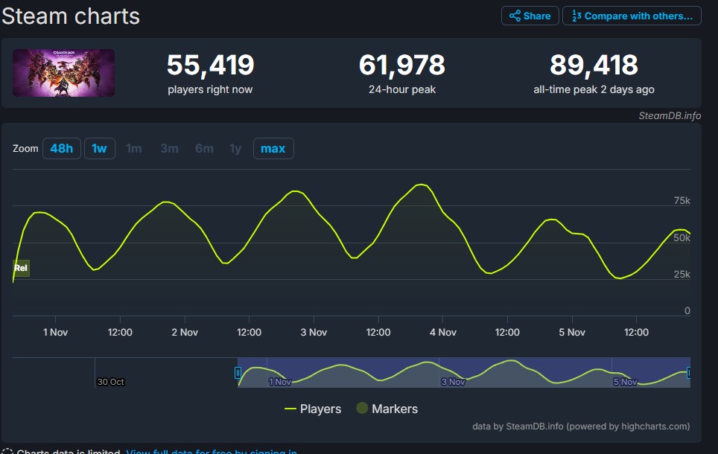718x454 pixels.
Task: Click the Share button
Action: [x=530, y=16]
